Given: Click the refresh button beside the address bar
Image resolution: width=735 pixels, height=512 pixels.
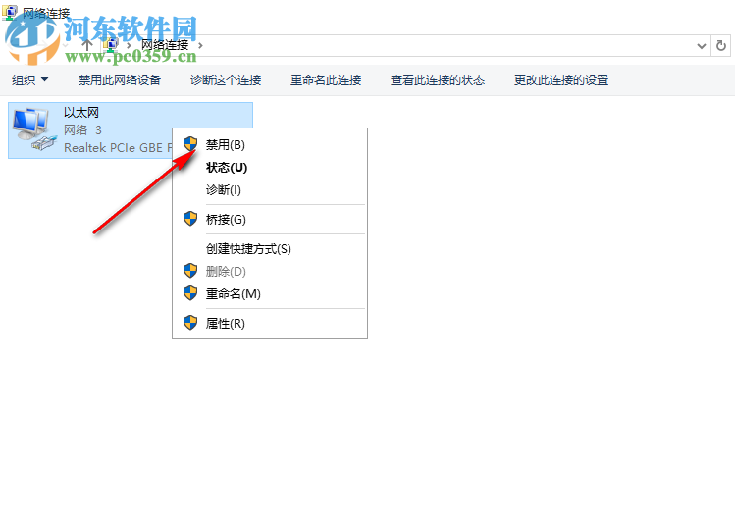Looking at the screenshot, I should point(721,45).
